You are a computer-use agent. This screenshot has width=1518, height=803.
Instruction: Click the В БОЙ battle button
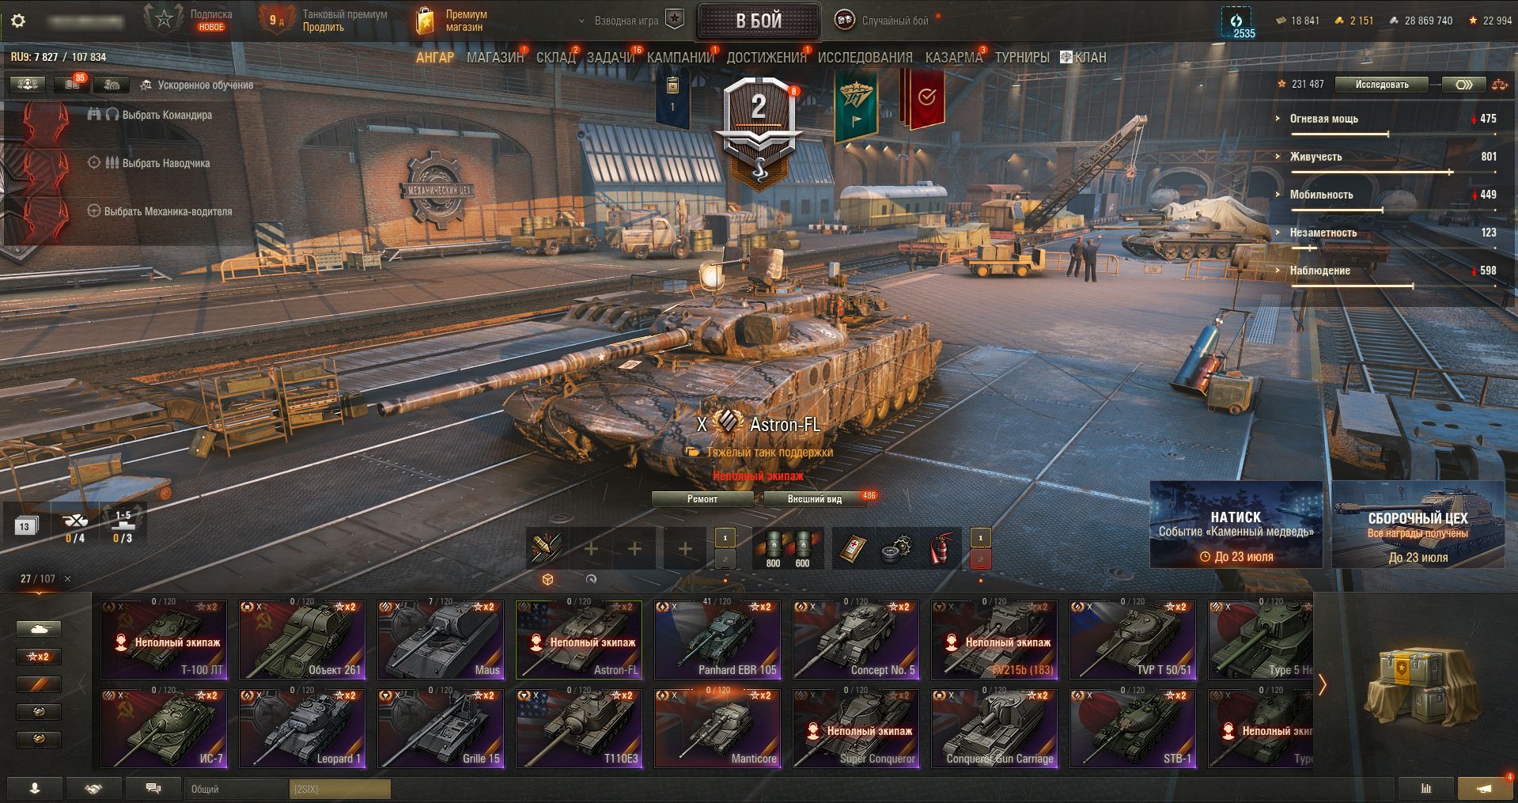point(759,21)
